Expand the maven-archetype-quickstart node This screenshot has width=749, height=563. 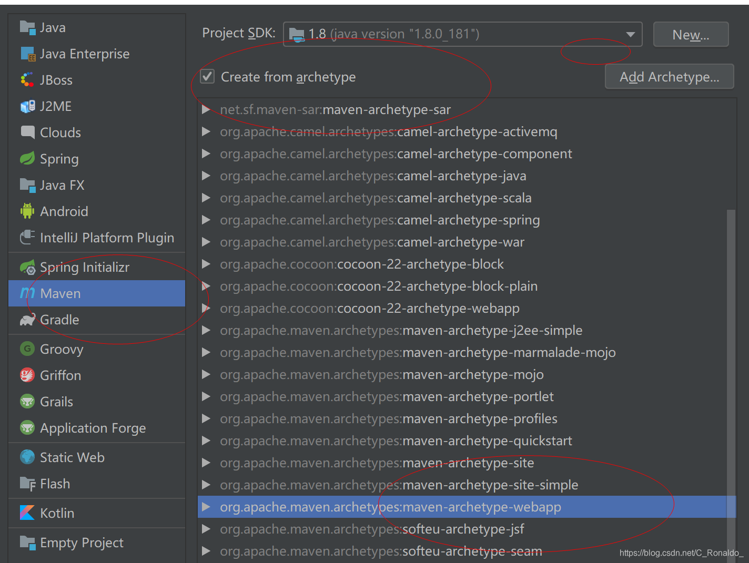206,441
